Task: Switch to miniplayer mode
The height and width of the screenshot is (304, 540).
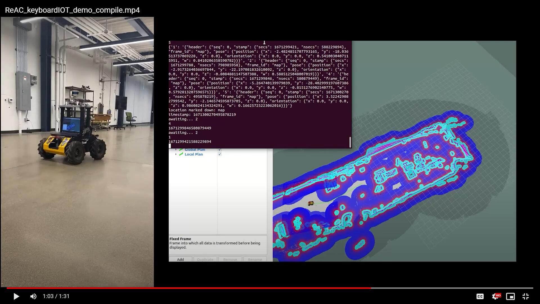Action: 510,296
